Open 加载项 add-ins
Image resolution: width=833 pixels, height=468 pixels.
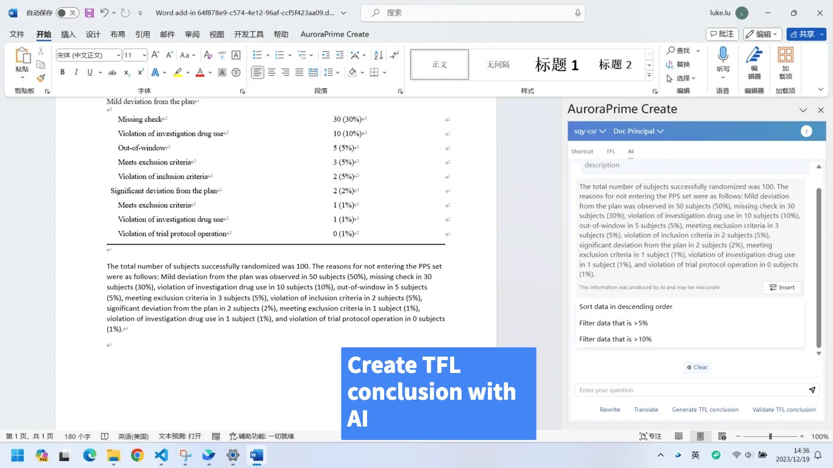point(785,63)
